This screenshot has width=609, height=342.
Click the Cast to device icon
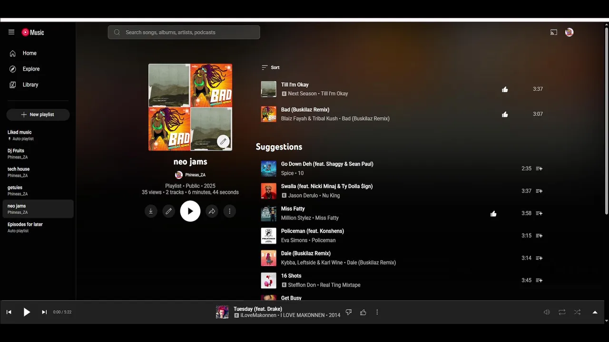tap(554, 32)
